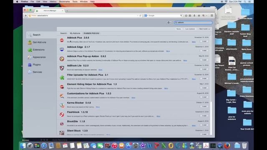Switch search results to Available Add-ons

pyautogui.click(x=91, y=33)
